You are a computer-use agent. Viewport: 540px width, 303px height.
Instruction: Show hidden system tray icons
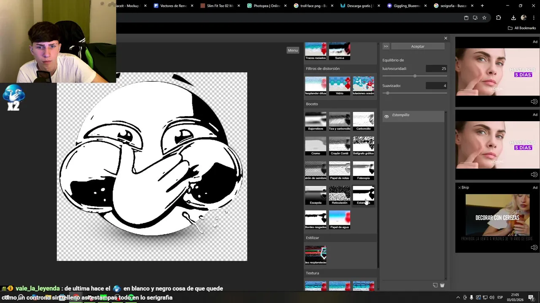pos(458,298)
